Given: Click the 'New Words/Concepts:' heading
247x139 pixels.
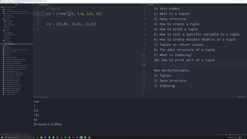Looking at the screenshot, I should (x=172, y=70).
